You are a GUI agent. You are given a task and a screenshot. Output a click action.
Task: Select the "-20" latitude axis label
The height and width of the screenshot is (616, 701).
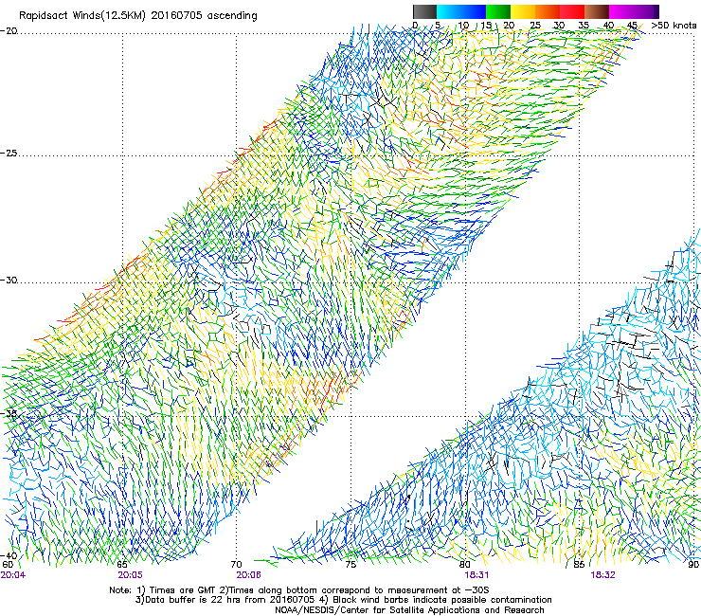tap(9, 31)
